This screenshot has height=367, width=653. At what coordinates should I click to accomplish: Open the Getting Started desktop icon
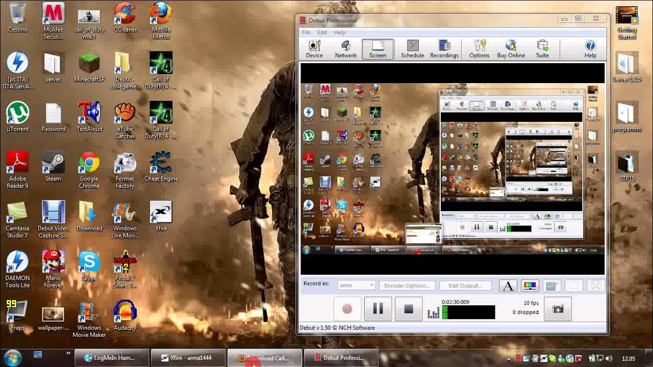[x=626, y=23]
